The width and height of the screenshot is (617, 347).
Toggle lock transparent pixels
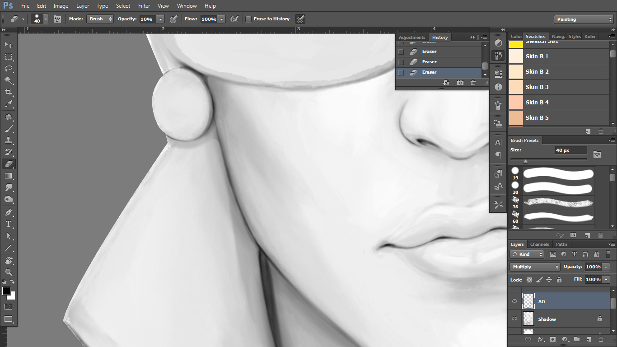click(x=529, y=280)
